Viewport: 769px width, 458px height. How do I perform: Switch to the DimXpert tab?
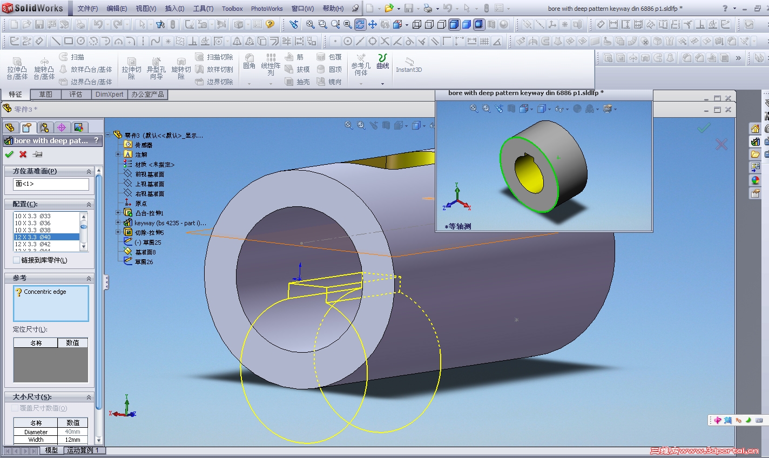point(110,95)
